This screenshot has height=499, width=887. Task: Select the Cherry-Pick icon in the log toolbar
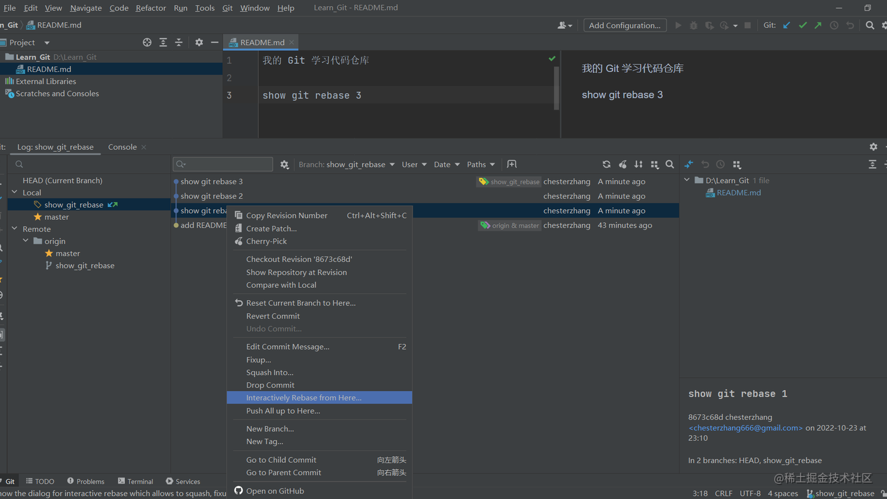point(622,164)
